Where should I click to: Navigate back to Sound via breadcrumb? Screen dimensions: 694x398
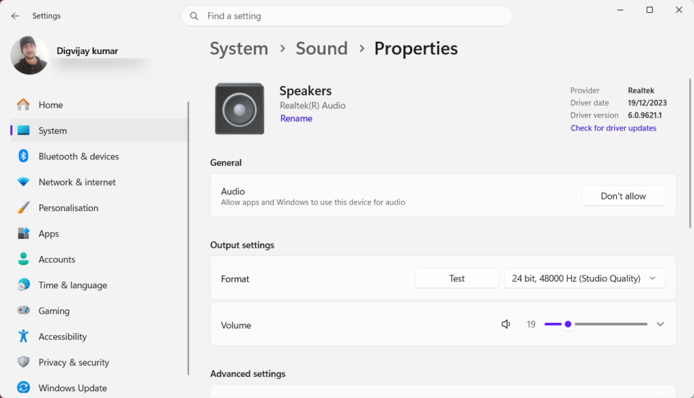[x=321, y=48]
